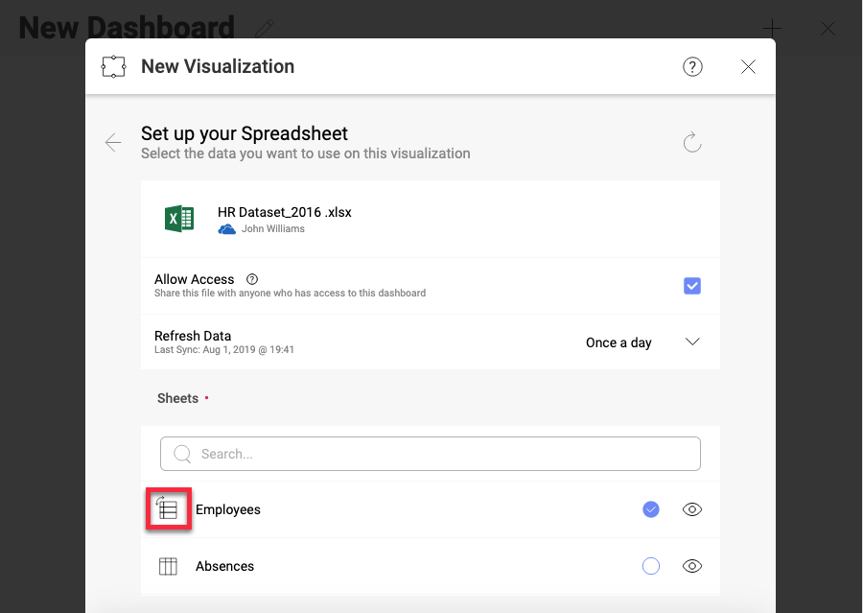The width and height of the screenshot is (863, 613).
Task: Click the pencil icon next to New Dashboard
Action: coord(267,28)
